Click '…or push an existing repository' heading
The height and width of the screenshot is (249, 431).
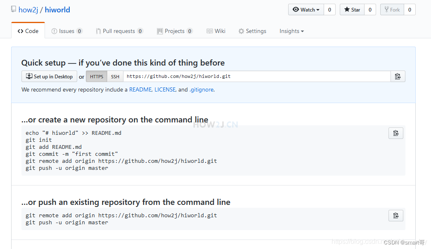pyautogui.click(x=126, y=202)
